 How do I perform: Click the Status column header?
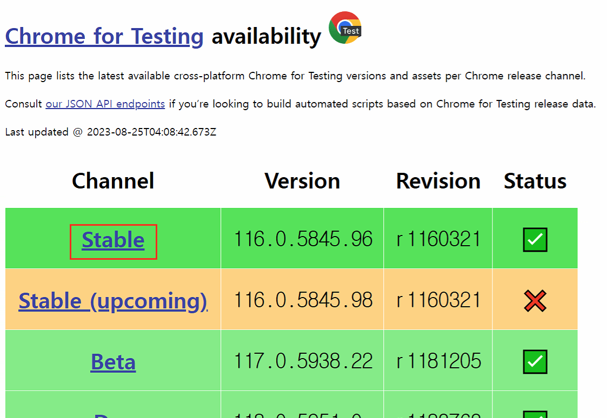tap(535, 181)
